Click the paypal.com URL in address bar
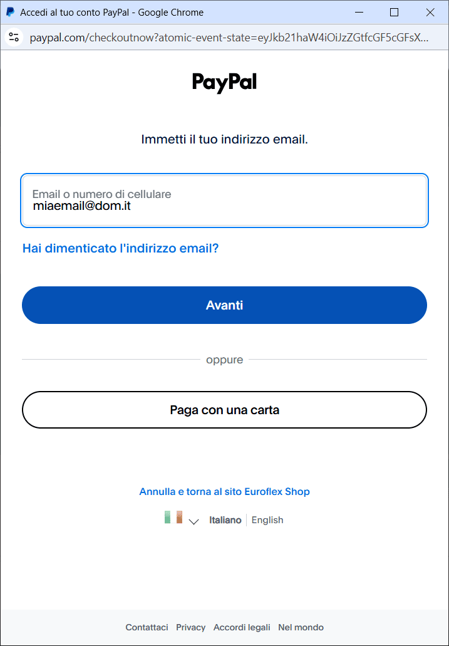 click(x=229, y=38)
